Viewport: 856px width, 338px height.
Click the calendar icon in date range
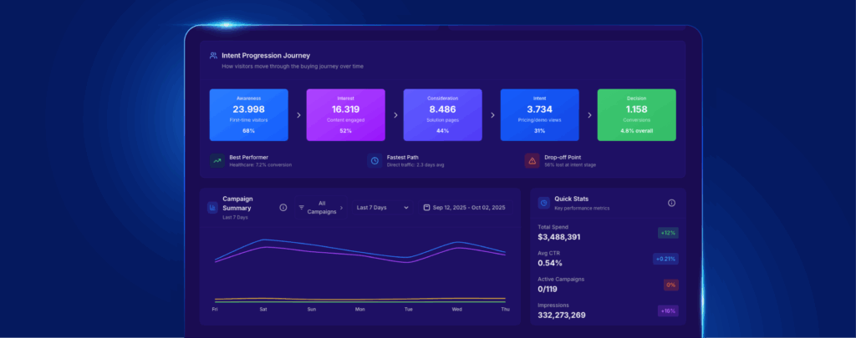[426, 208]
